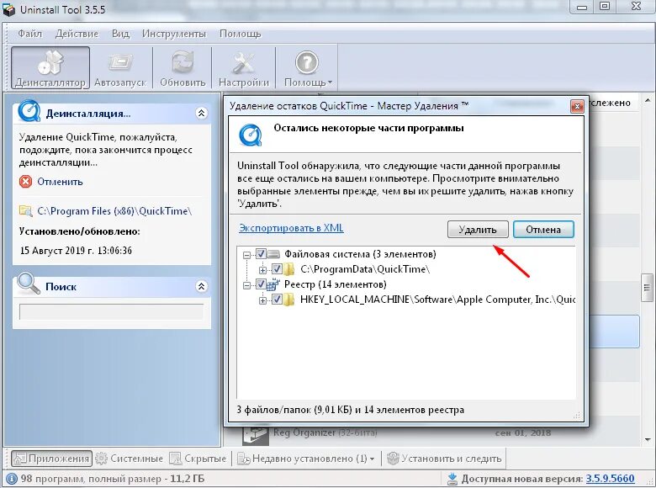Image resolution: width=656 pixels, height=488 pixels.
Task: Open the C:\Program Files (x86)\QuickTime\ folder link
Action: 114,211
